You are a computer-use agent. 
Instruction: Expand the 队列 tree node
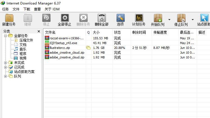pyautogui.click(x=5, y=76)
